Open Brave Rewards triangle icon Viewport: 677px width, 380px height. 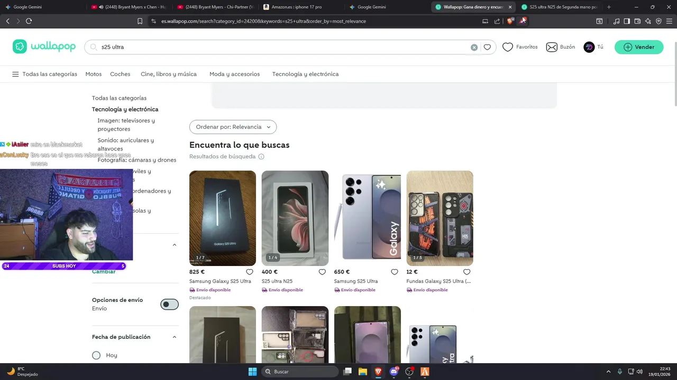pyautogui.click(x=523, y=21)
